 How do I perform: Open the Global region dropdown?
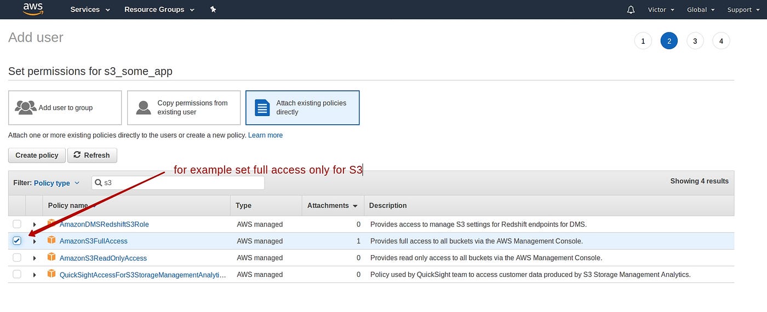701,10
